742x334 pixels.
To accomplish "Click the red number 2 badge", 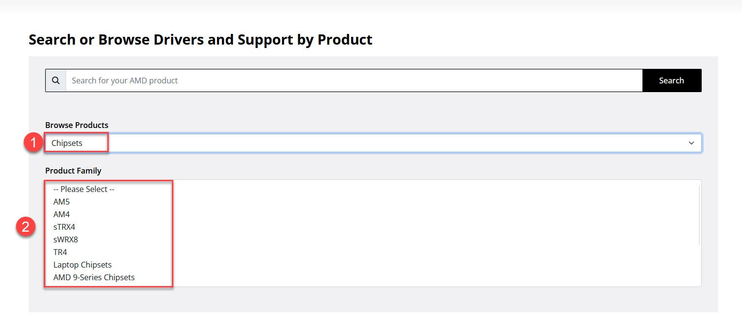I will [x=26, y=227].
